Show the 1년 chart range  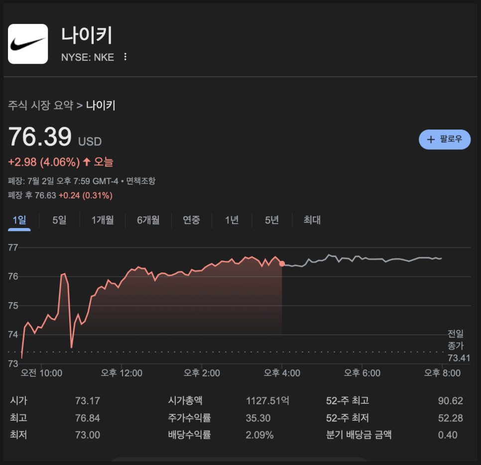pyautogui.click(x=232, y=220)
